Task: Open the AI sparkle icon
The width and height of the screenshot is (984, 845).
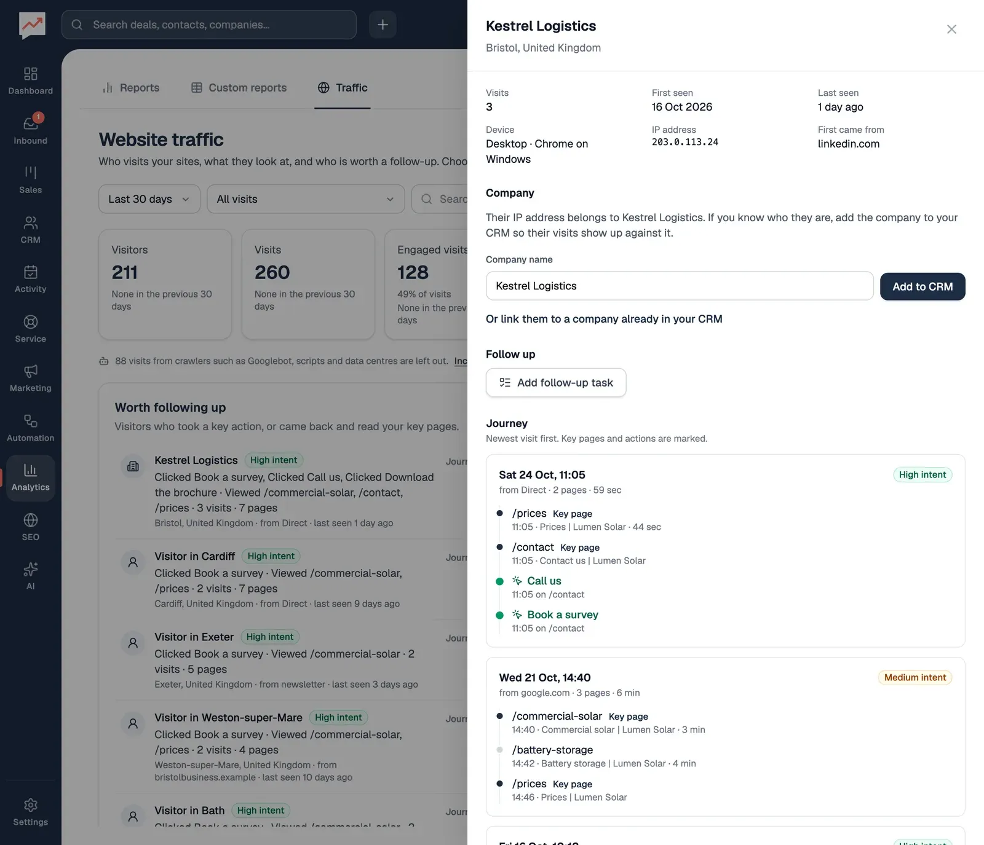Action: click(x=30, y=569)
